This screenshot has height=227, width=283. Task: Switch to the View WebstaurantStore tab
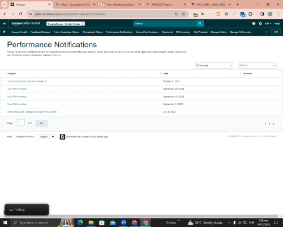[x=121, y=5]
